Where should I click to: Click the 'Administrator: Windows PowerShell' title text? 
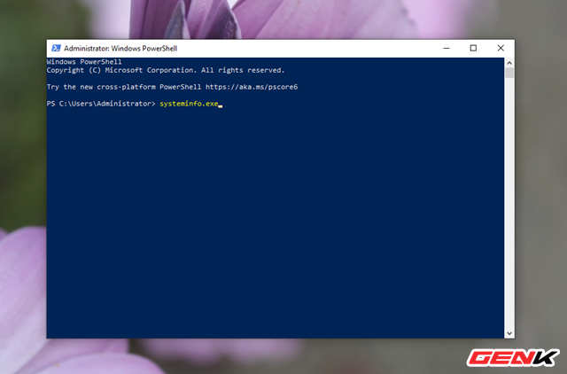[x=120, y=49]
